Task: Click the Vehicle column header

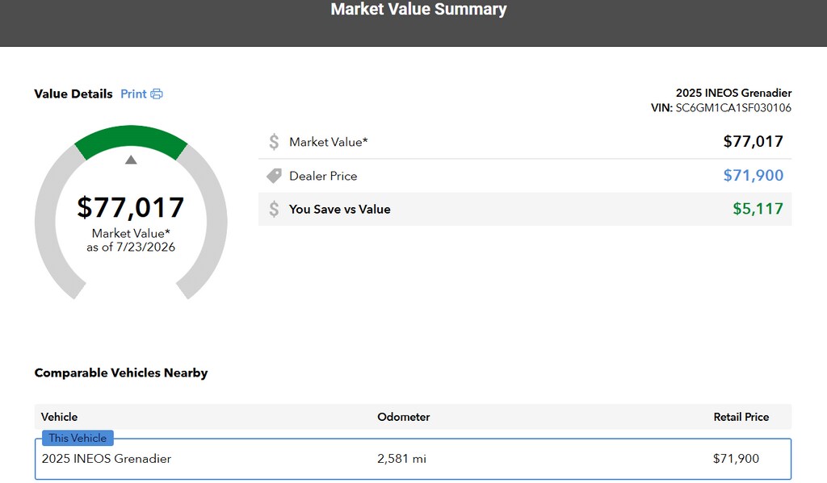Action: click(59, 417)
